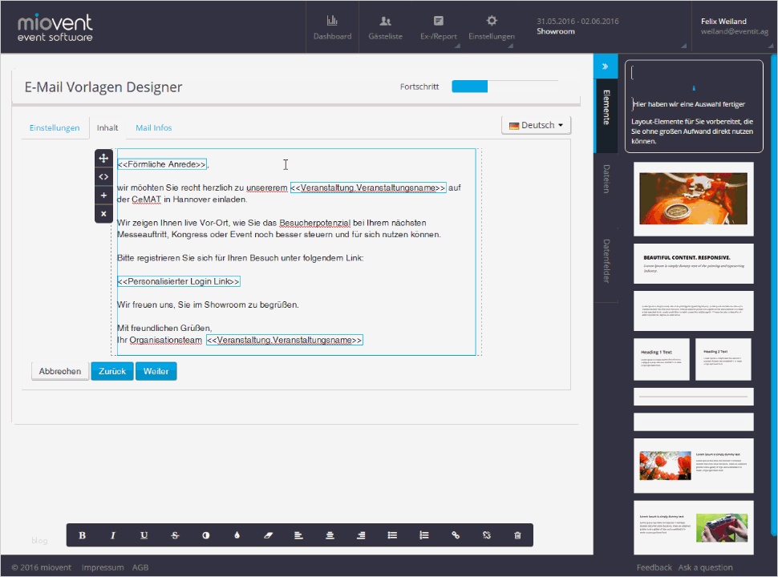Toggle strikethrough formatting

175,535
